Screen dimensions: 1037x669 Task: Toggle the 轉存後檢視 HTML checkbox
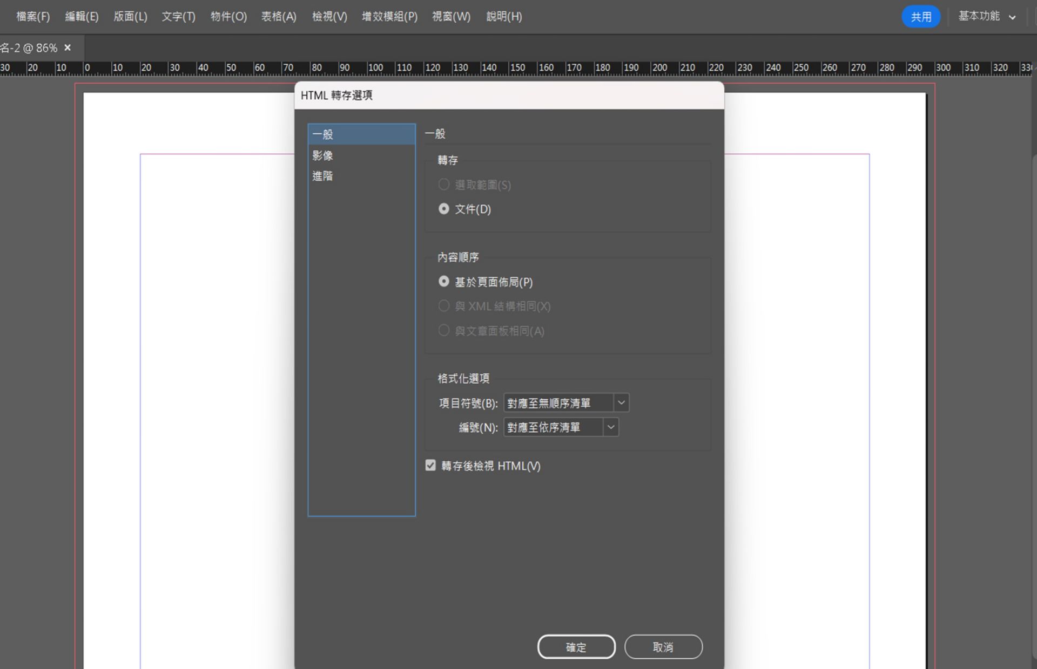point(430,465)
